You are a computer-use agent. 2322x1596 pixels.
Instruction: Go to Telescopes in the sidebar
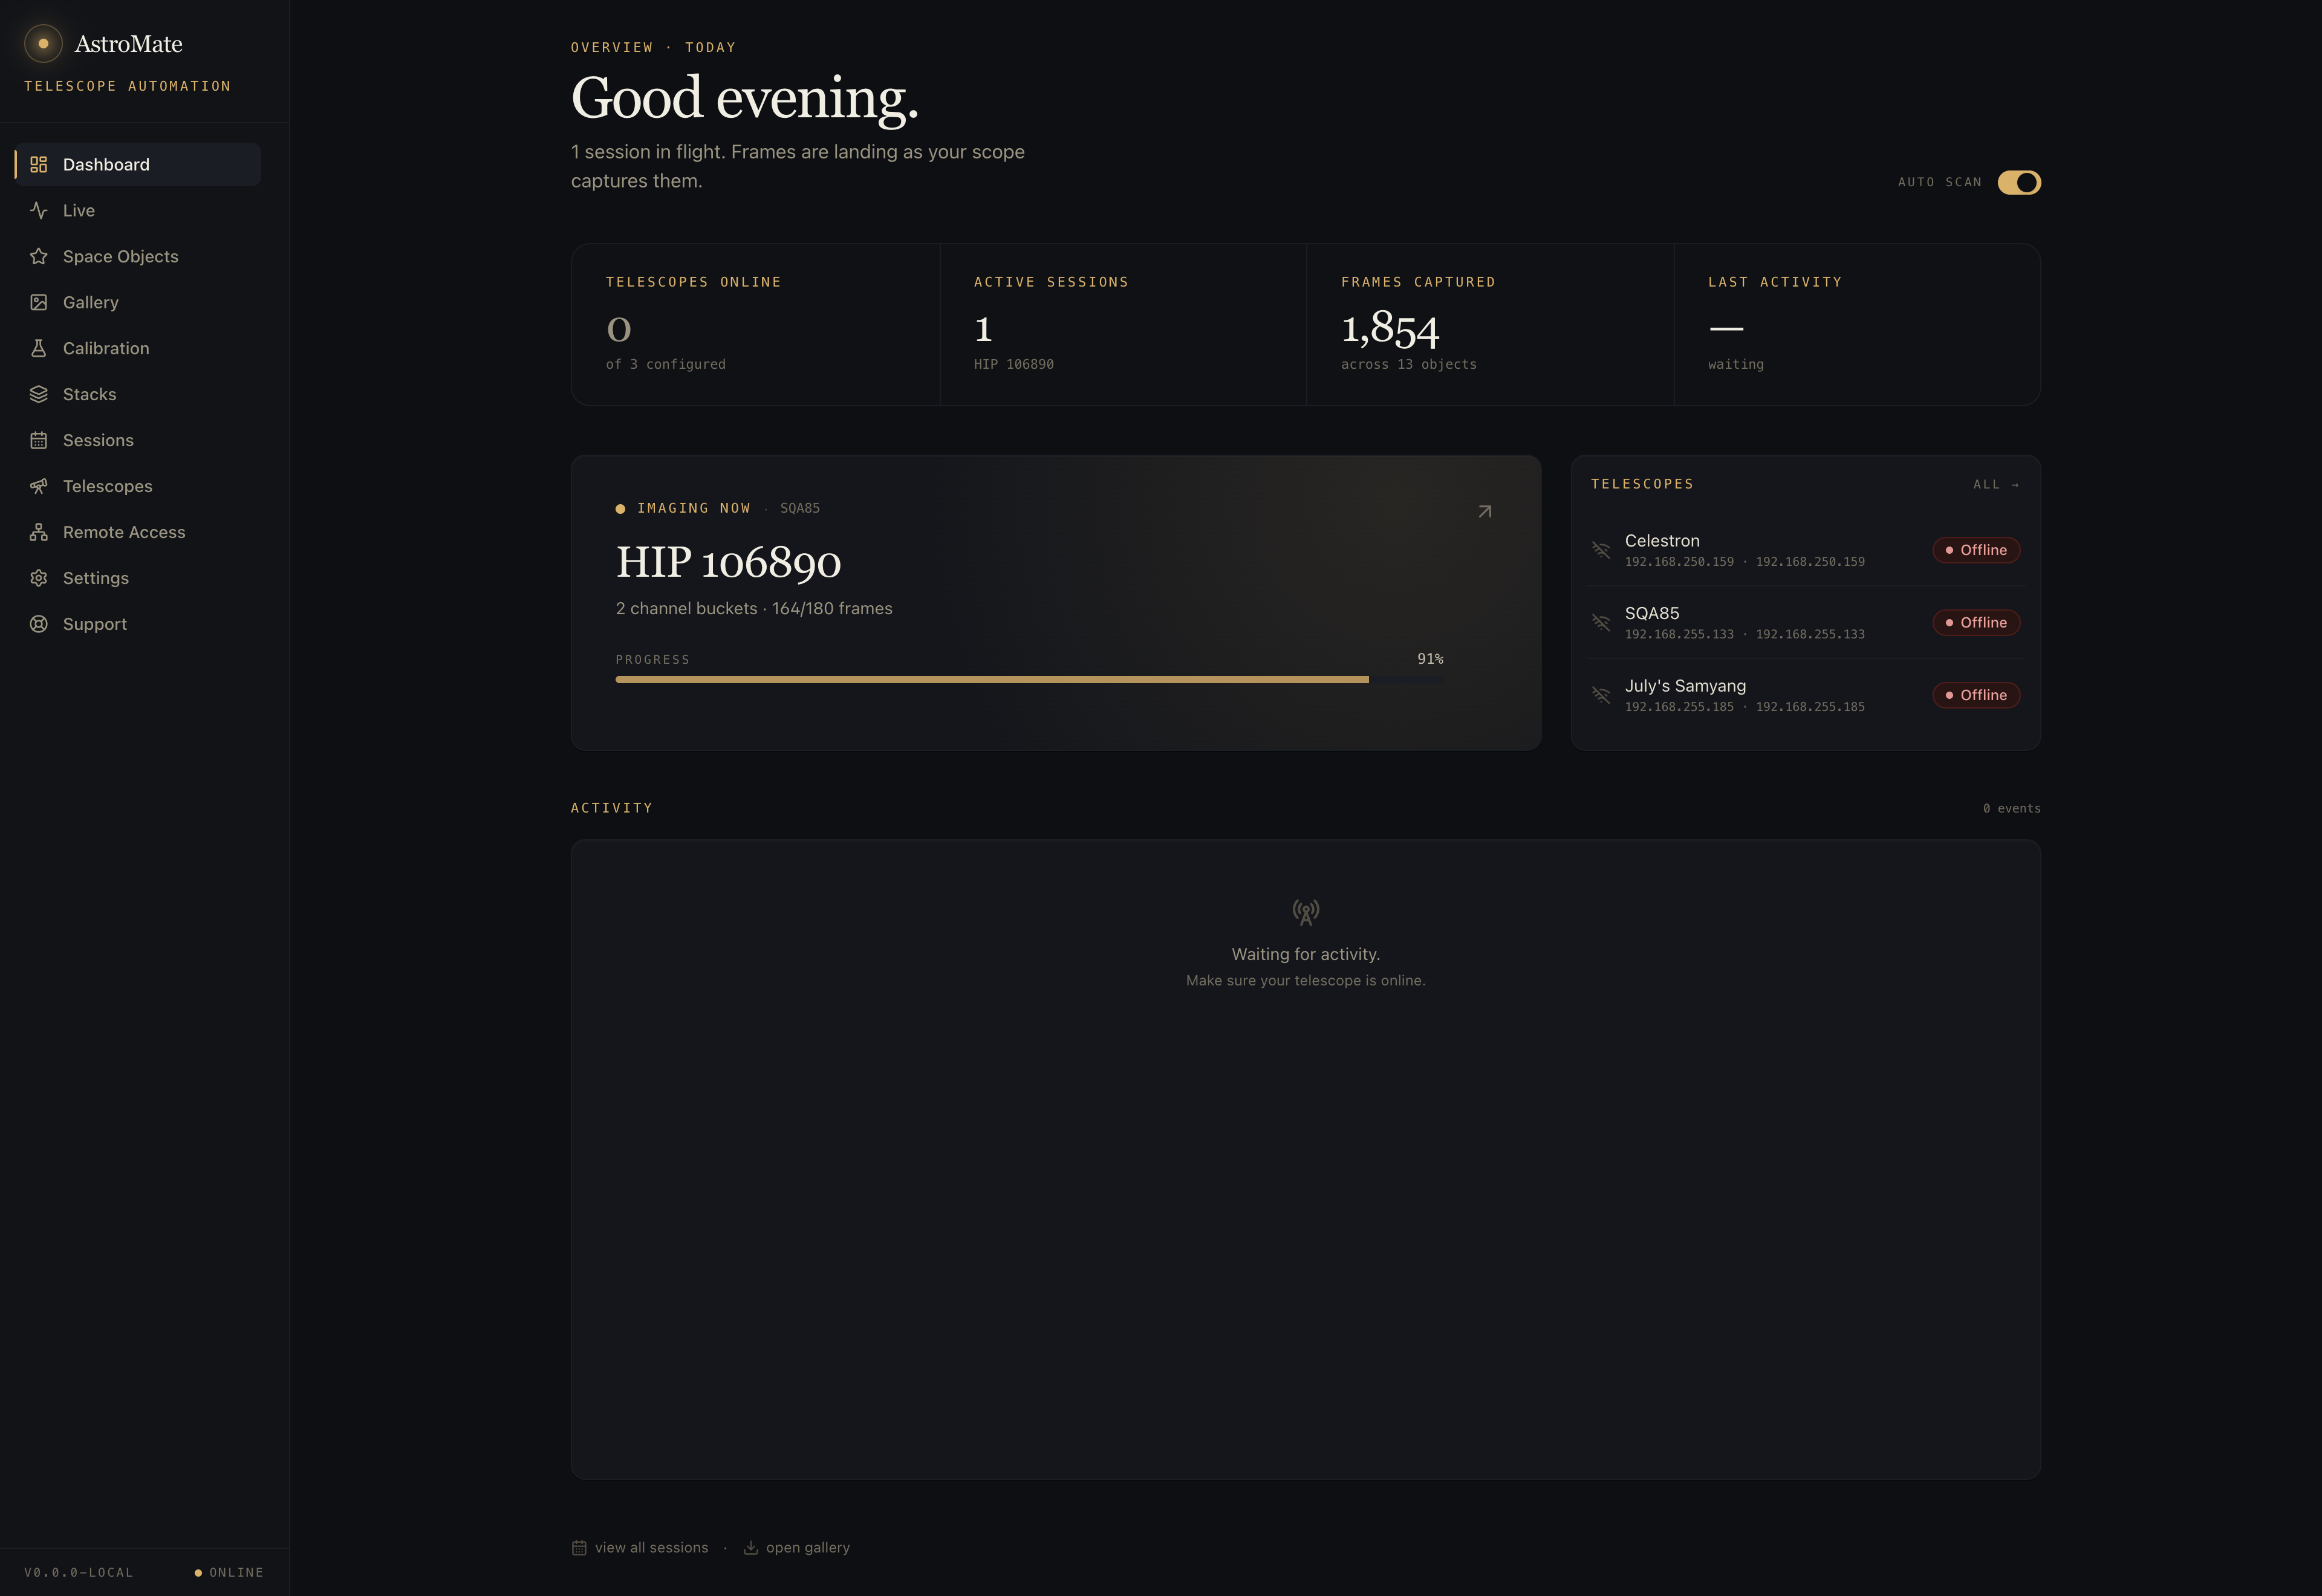[x=138, y=486]
